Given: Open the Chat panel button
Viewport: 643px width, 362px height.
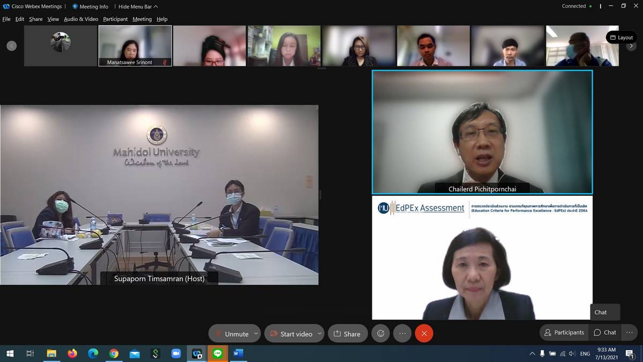Looking at the screenshot, I should click(x=605, y=333).
